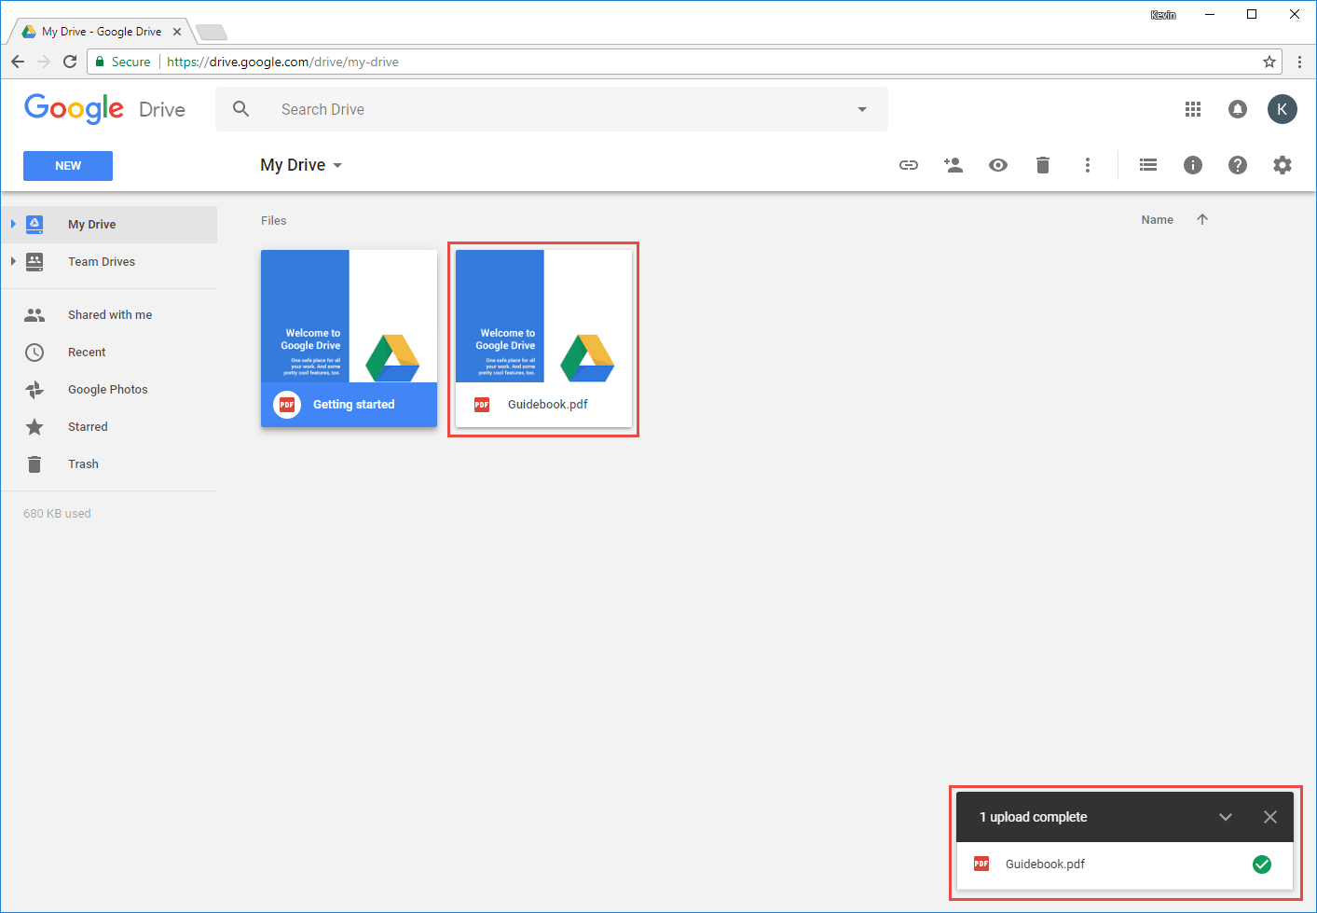Click the share with people icon
The height and width of the screenshot is (913, 1317).
[x=953, y=165]
